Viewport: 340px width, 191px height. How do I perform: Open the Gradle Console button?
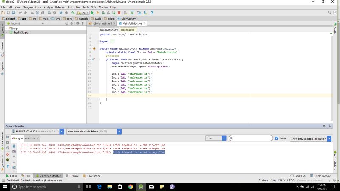tap(320, 176)
